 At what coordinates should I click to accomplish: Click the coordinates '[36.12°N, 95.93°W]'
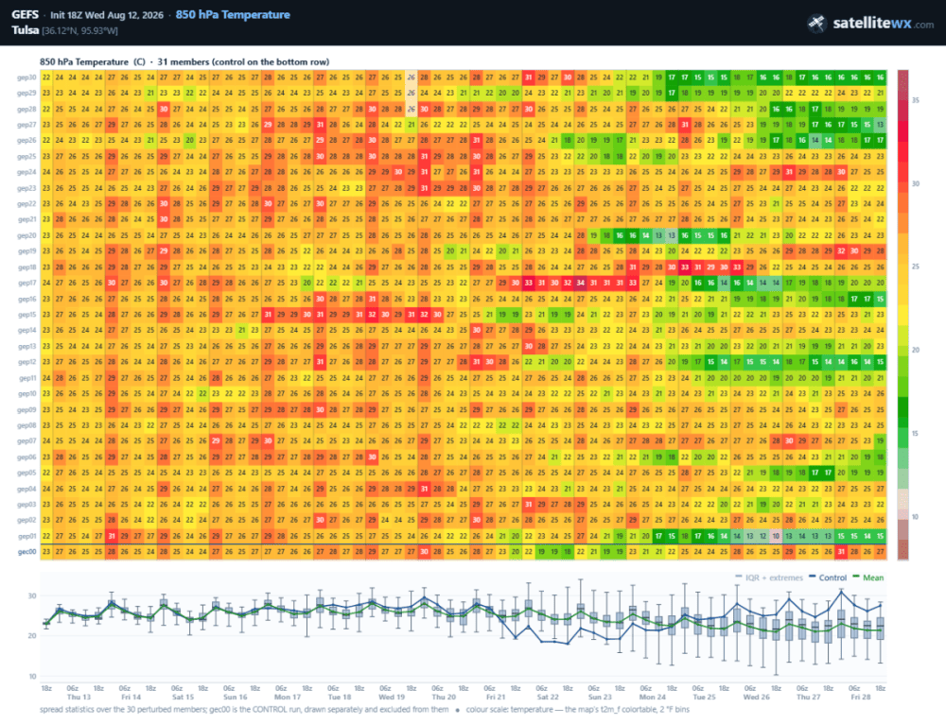point(79,31)
